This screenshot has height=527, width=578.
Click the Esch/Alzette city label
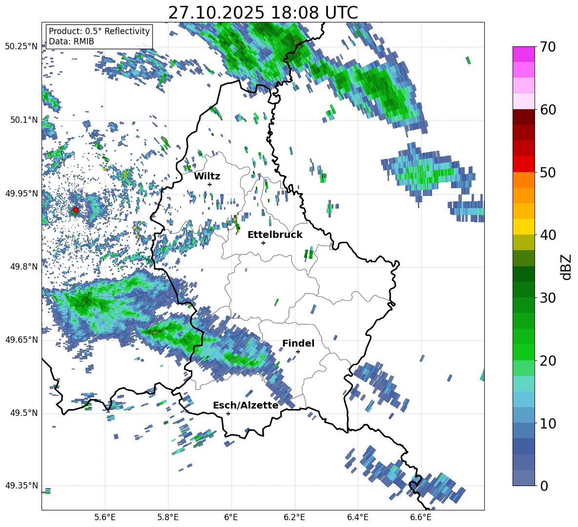pyautogui.click(x=246, y=405)
